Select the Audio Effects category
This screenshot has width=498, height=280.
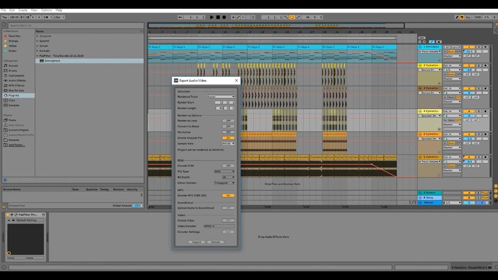point(17,80)
